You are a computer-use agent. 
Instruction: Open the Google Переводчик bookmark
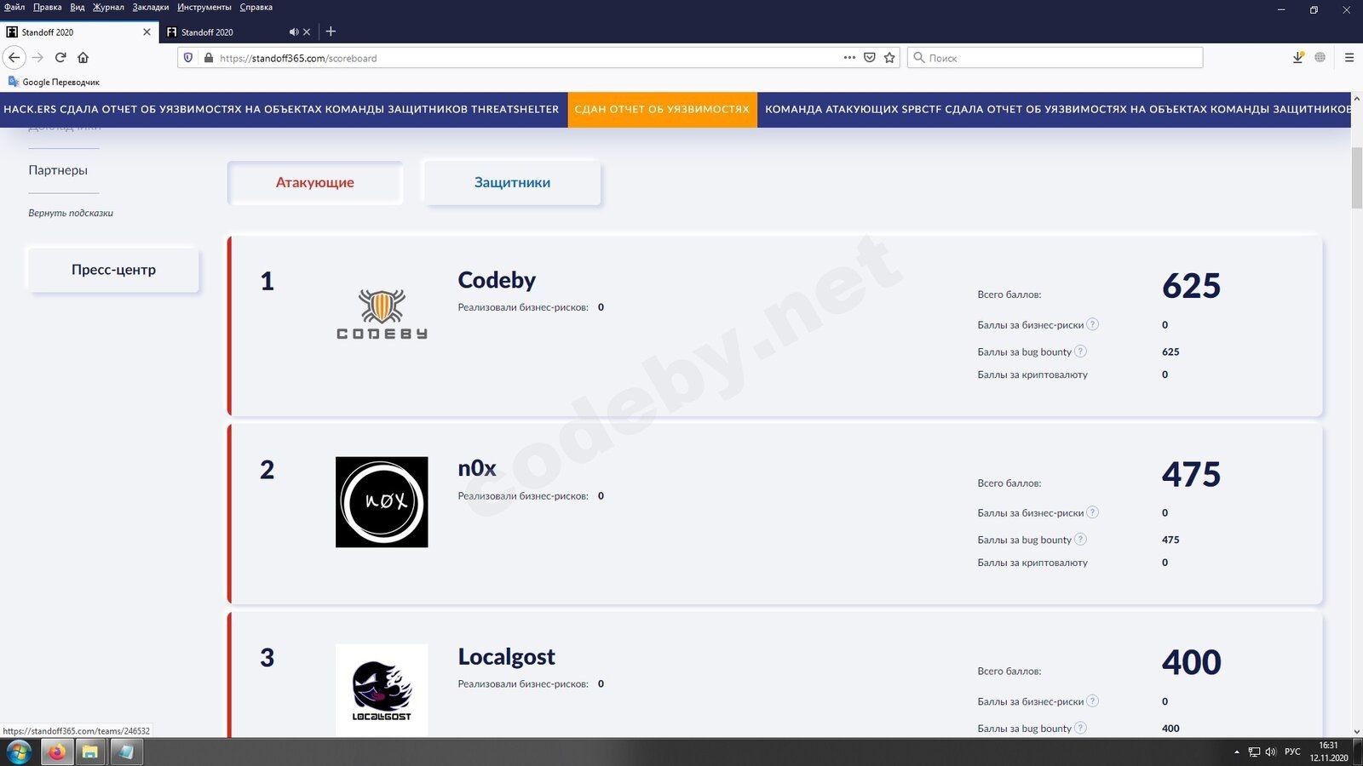click(x=54, y=82)
